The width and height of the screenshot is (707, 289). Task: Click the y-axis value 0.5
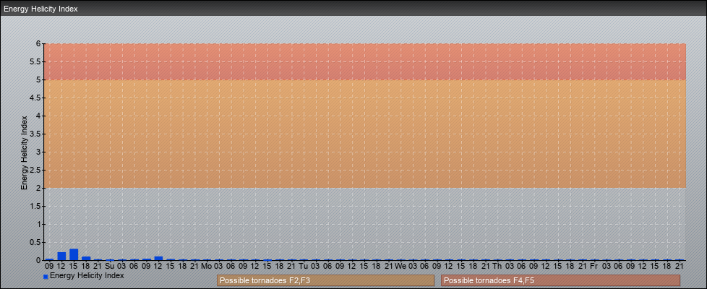pyautogui.click(x=35, y=242)
